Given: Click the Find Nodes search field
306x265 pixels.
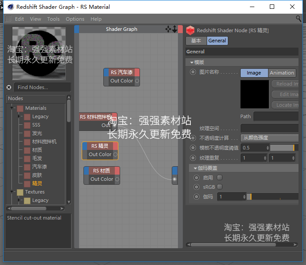Looking at the screenshot, I should coord(42,87).
